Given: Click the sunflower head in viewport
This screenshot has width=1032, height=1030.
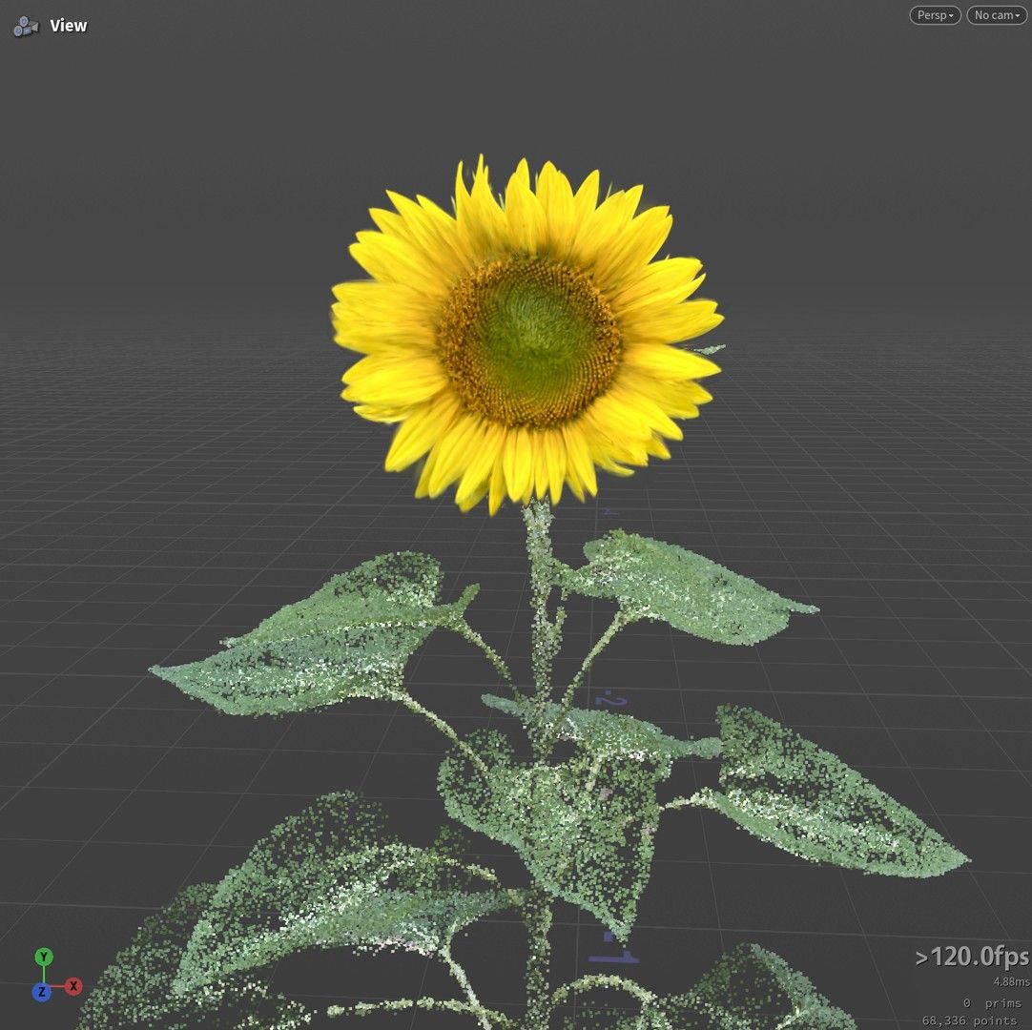Looking at the screenshot, I should (526, 335).
